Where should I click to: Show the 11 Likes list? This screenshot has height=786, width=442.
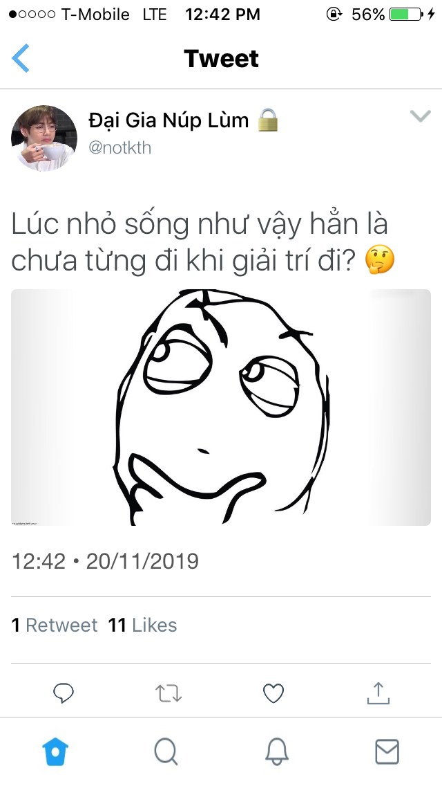click(143, 625)
